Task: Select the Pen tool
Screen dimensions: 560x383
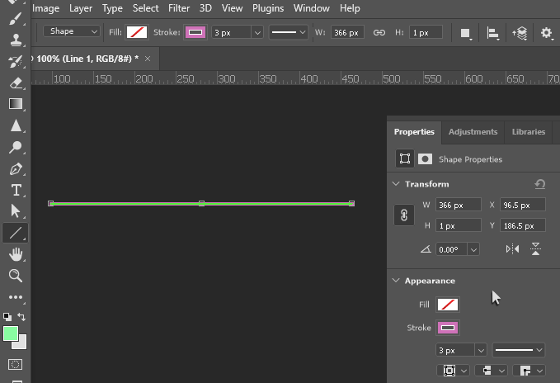Action: (x=16, y=168)
